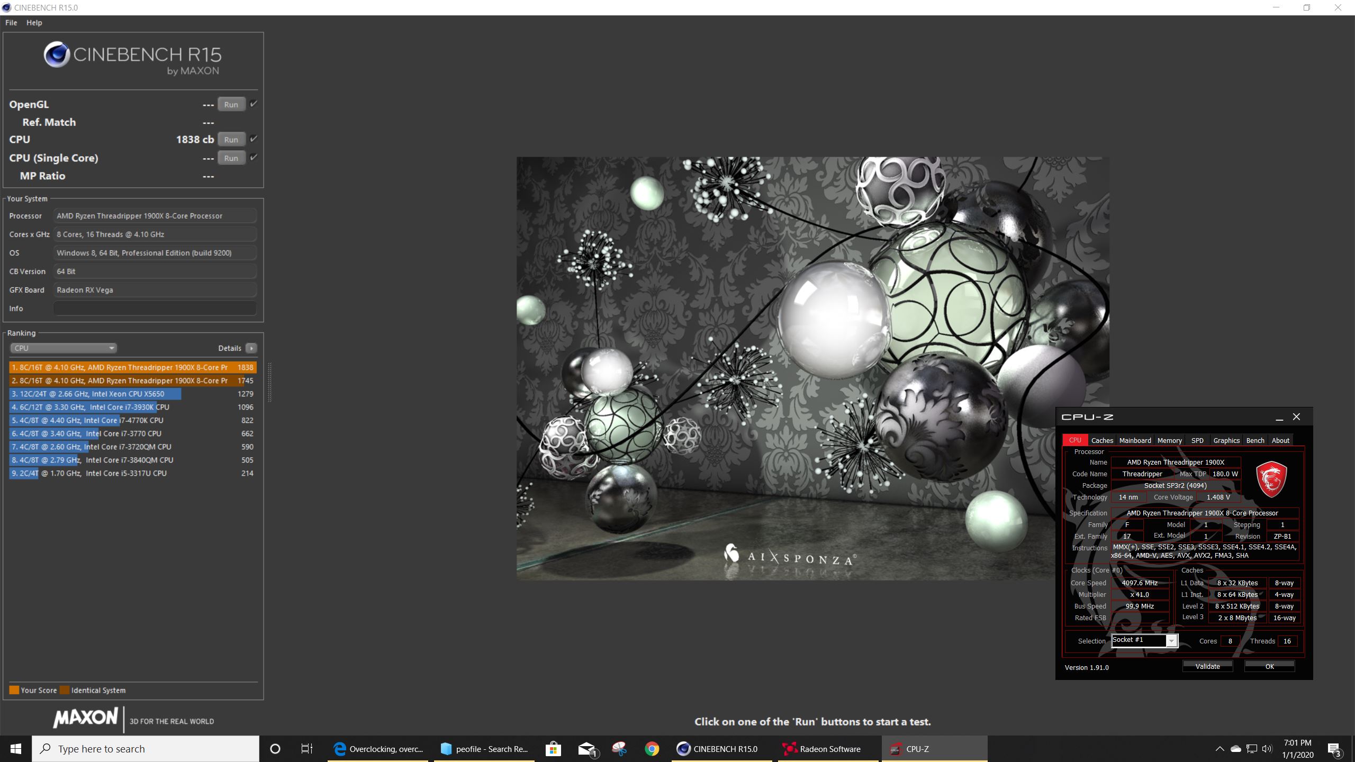Open the Help menu
1355x762 pixels.
tap(34, 23)
